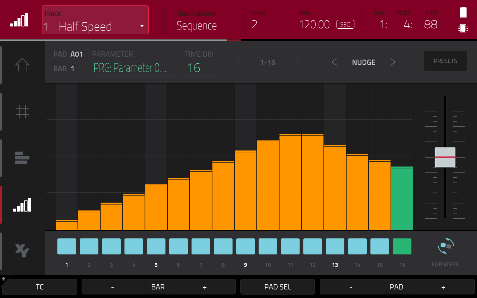Open the Home icon in sidebar
Viewport: 477px width, 298px height.
click(x=22, y=65)
